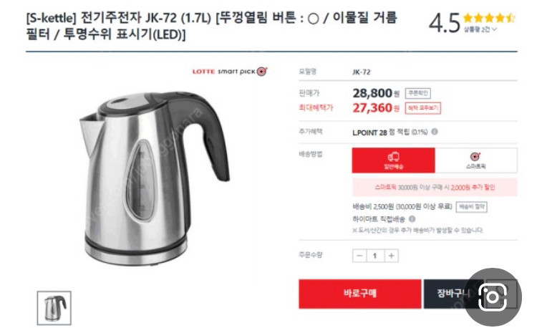
Task: Click the 배송비 절약 button
Action: point(471,207)
